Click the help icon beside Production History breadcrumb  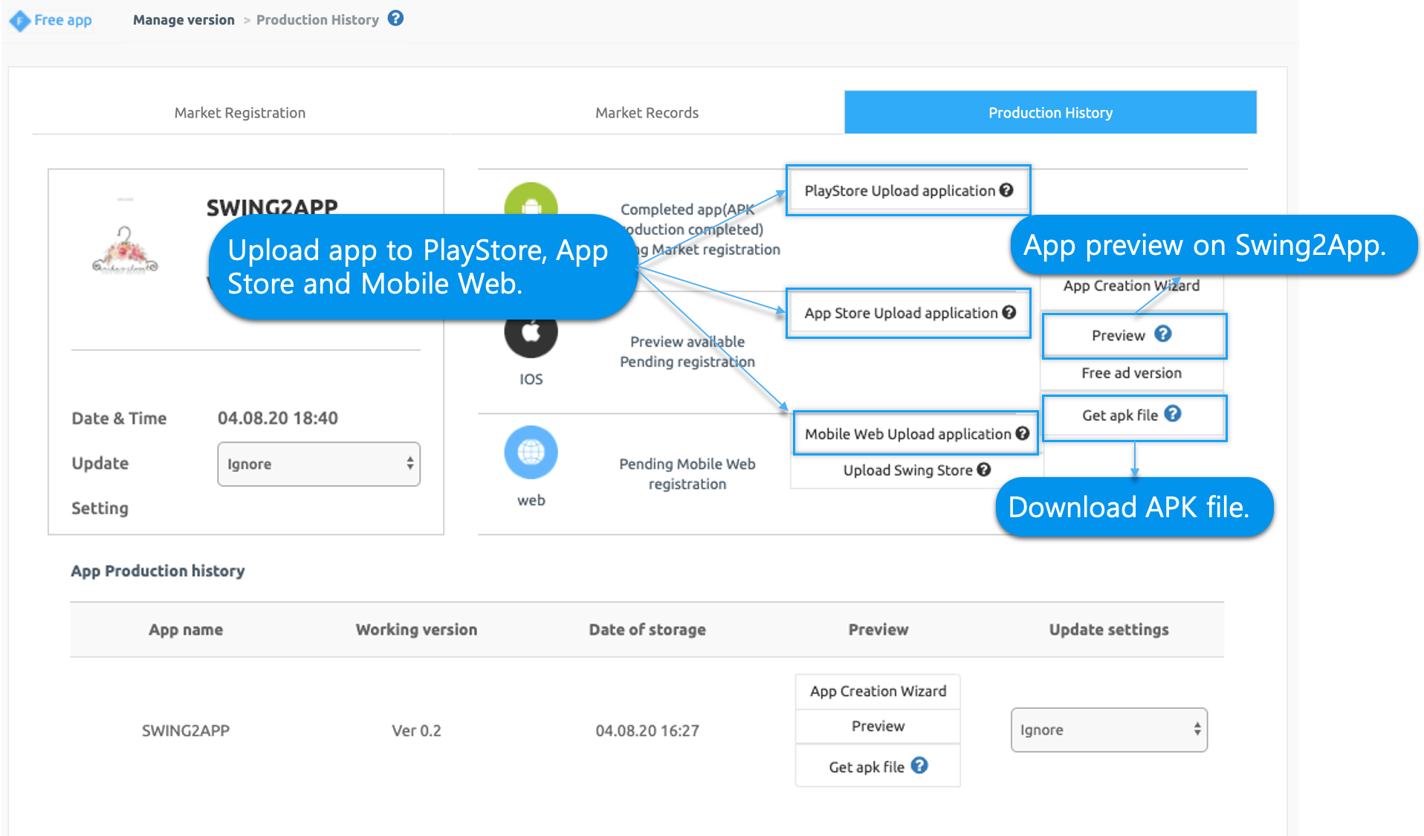coord(396,19)
